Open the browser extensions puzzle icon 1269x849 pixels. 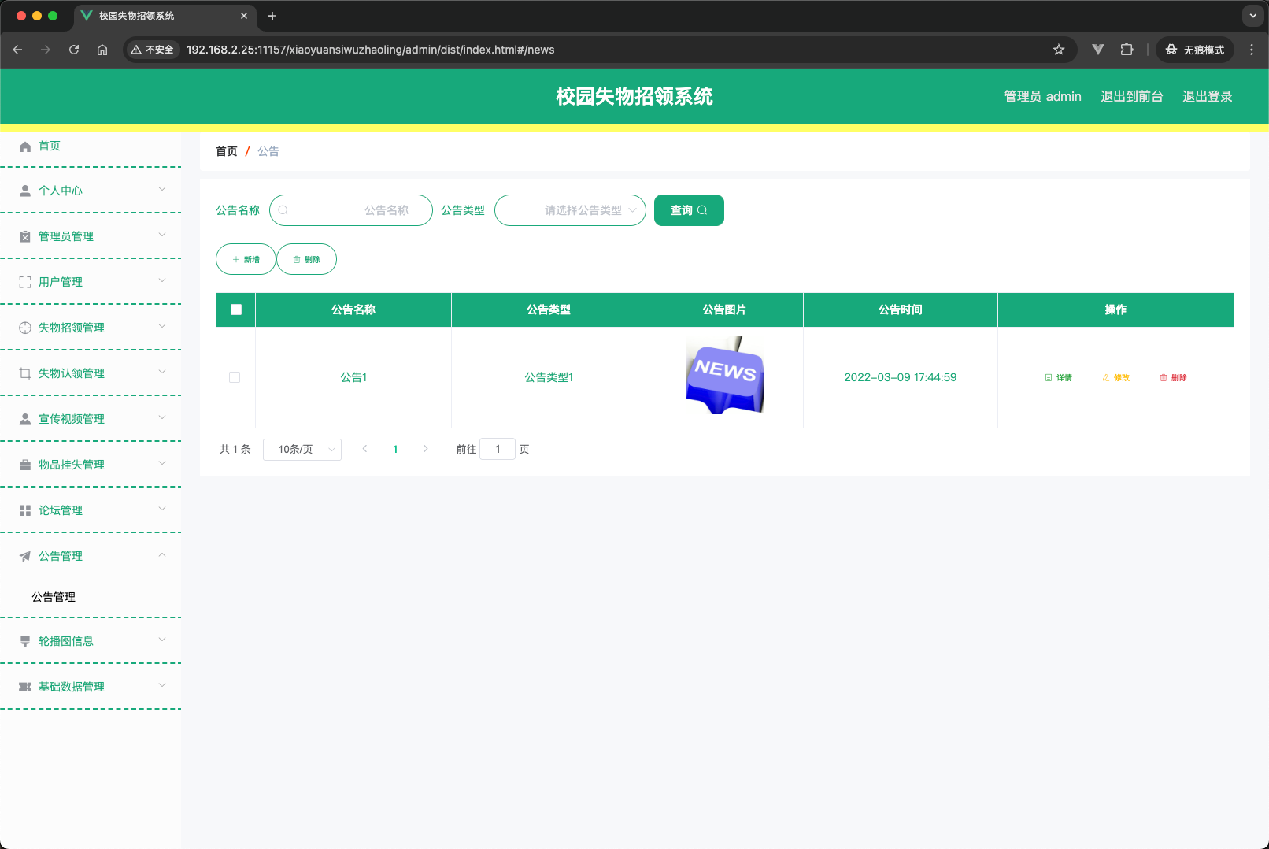click(1127, 50)
